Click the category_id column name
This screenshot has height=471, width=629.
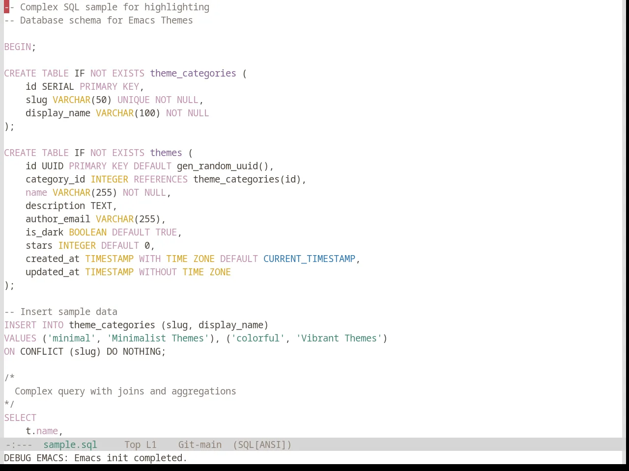[56, 179]
